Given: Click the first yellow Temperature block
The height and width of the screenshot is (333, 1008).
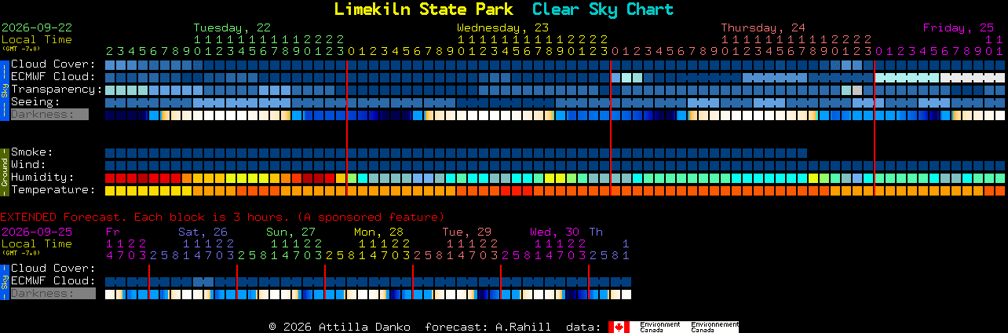Looking at the screenshot, I should click(110, 191).
